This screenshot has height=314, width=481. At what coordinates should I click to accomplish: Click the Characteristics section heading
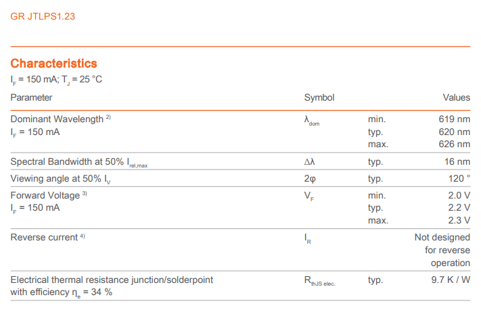(x=53, y=63)
